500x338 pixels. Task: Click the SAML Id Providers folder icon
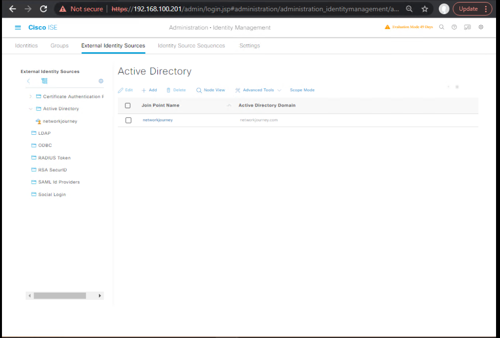click(x=34, y=182)
